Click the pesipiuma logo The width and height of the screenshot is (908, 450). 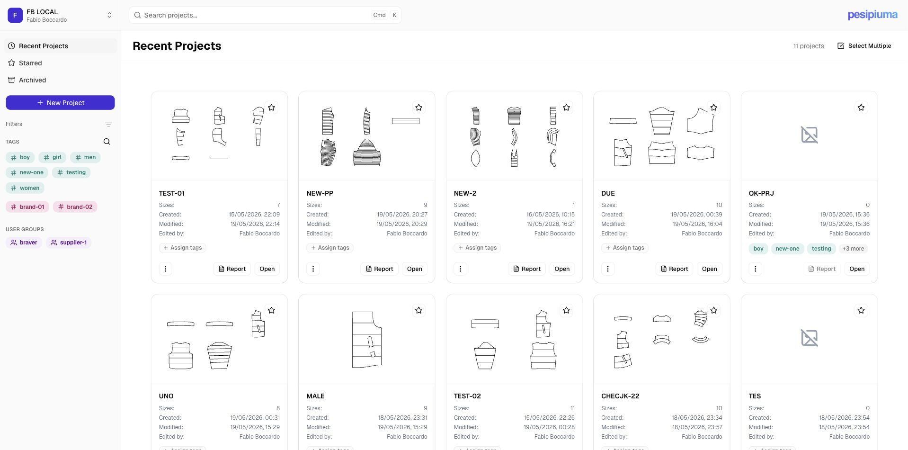(x=872, y=15)
